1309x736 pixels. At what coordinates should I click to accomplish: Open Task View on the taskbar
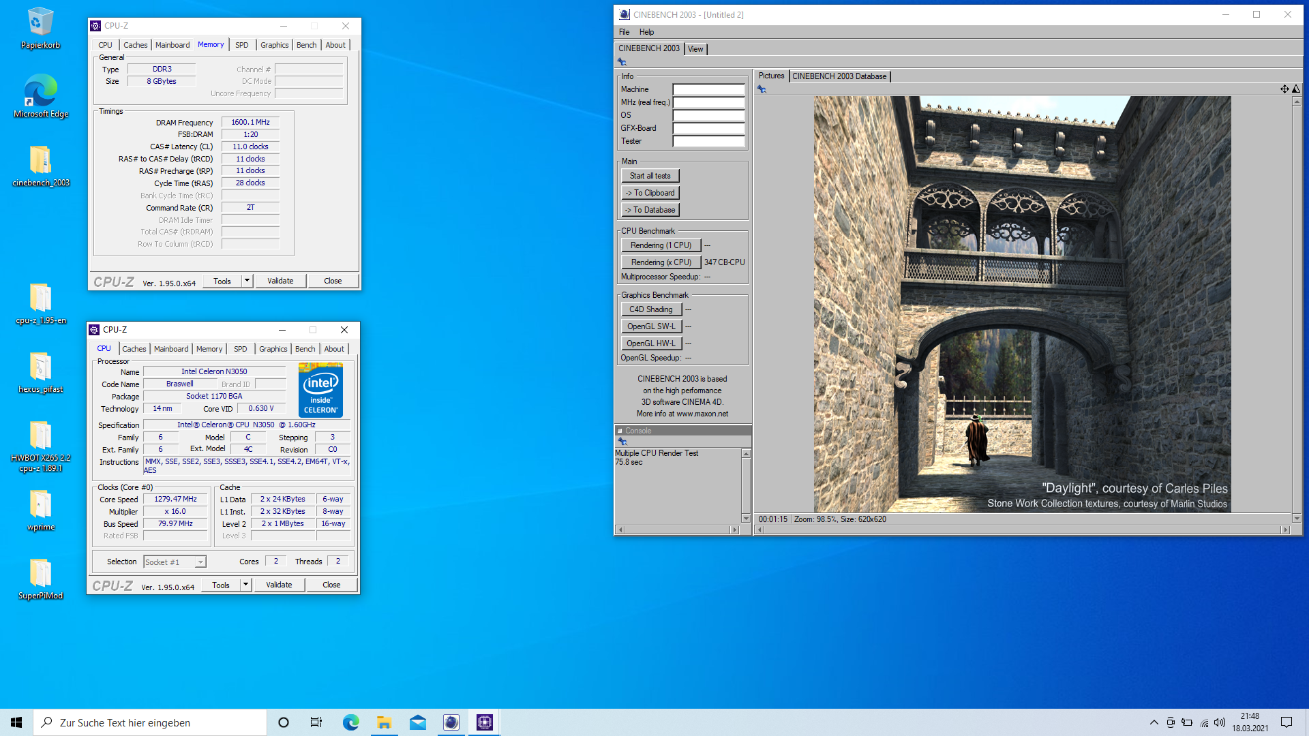[316, 722]
